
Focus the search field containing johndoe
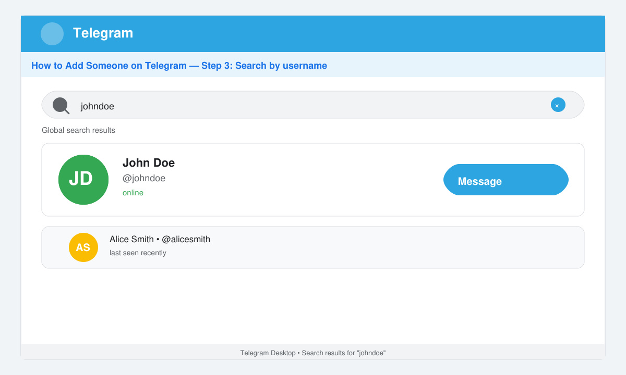point(313,105)
